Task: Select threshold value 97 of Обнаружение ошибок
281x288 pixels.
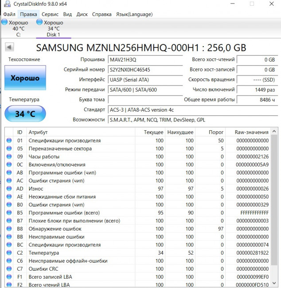Action: [x=221, y=229]
